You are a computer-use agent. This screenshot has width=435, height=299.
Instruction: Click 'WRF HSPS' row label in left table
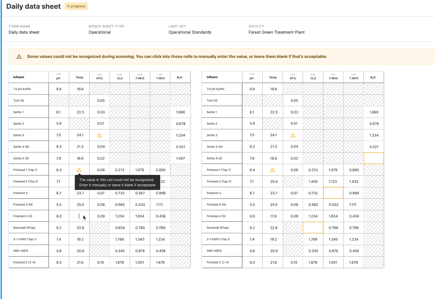pyautogui.click(x=20, y=251)
